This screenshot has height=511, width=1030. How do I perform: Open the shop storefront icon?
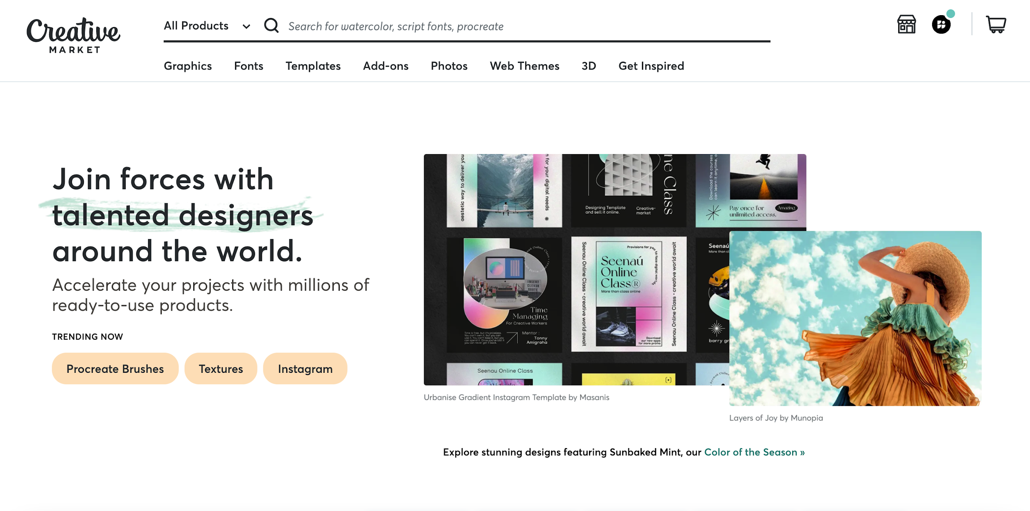click(x=906, y=25)
